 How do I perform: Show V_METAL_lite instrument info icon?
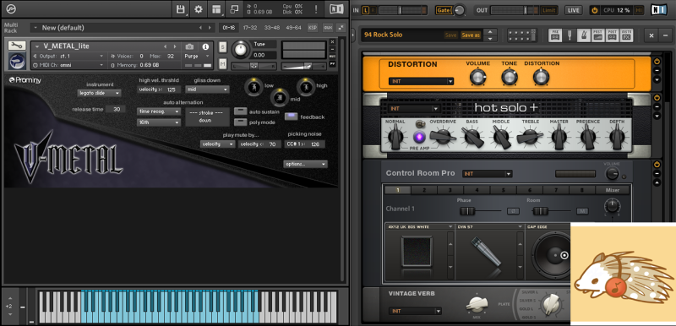(x=205, y=46)
